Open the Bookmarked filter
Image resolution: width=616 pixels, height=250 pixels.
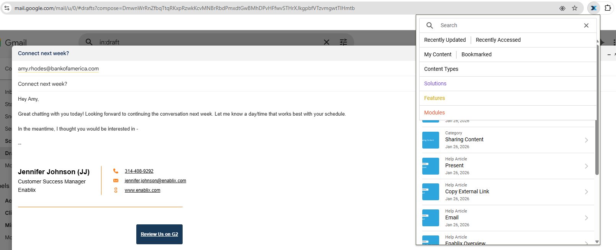tap(476, 54)
